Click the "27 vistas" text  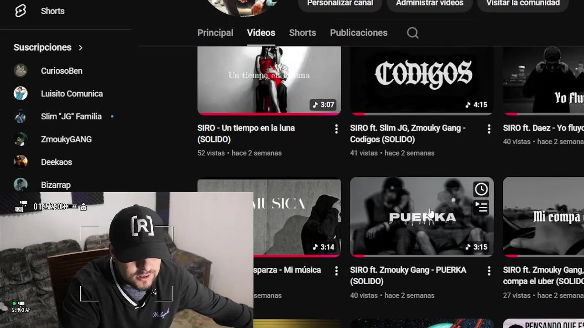(x=516, y=295)
